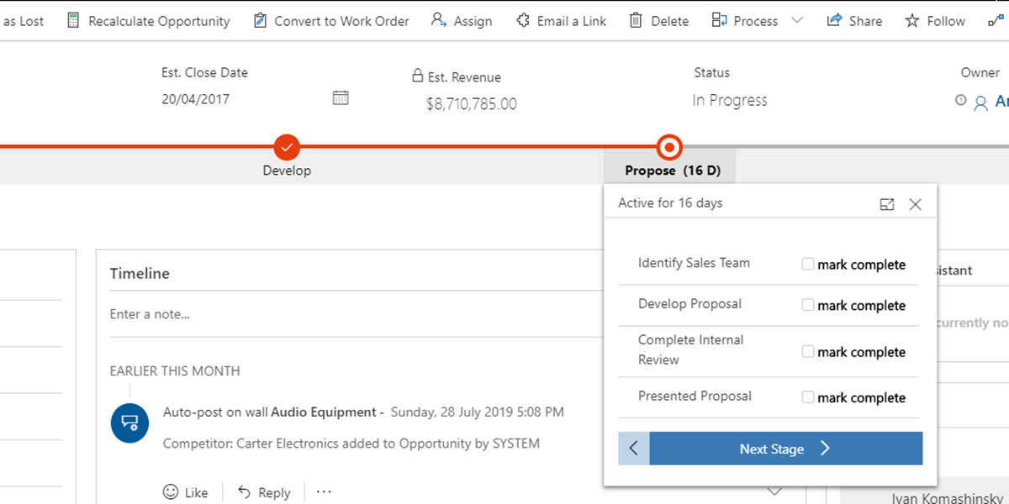The image size is (1009, 504).
Task: Open the Est. Close Date calendar picker
Action: [341, 97]
